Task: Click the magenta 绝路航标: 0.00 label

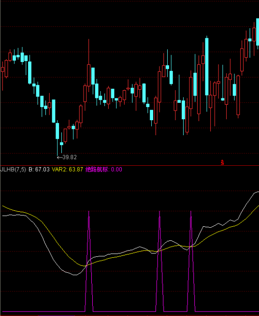Action: pyautogui.click(x=104, y=170)
